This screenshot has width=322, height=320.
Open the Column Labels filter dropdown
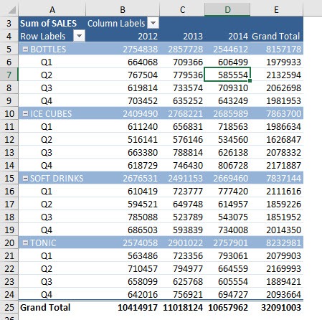pyautogui.click(x=153, y=23)
